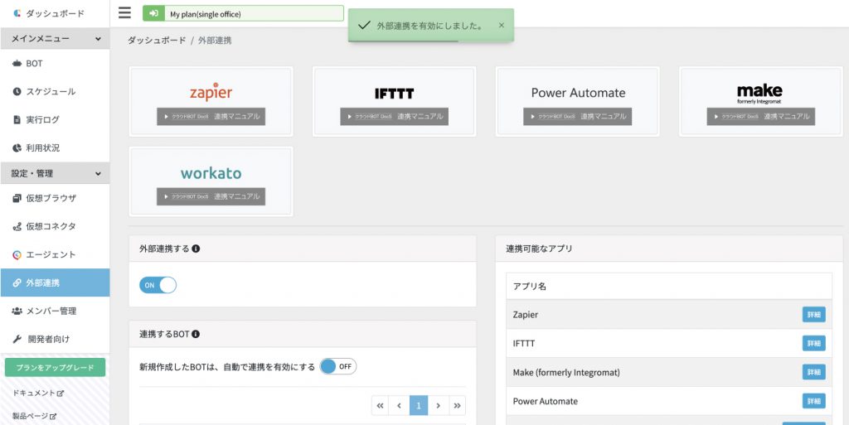Click the wrench icon beside 開発者向け

click(x=17, y=339)
